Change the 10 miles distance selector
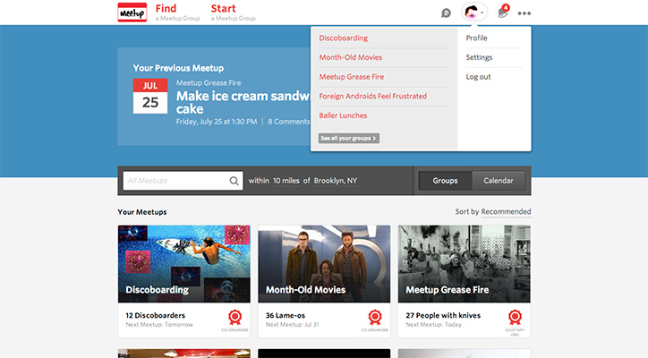Screen dimensions: 648x358 (x=286, y=181)
